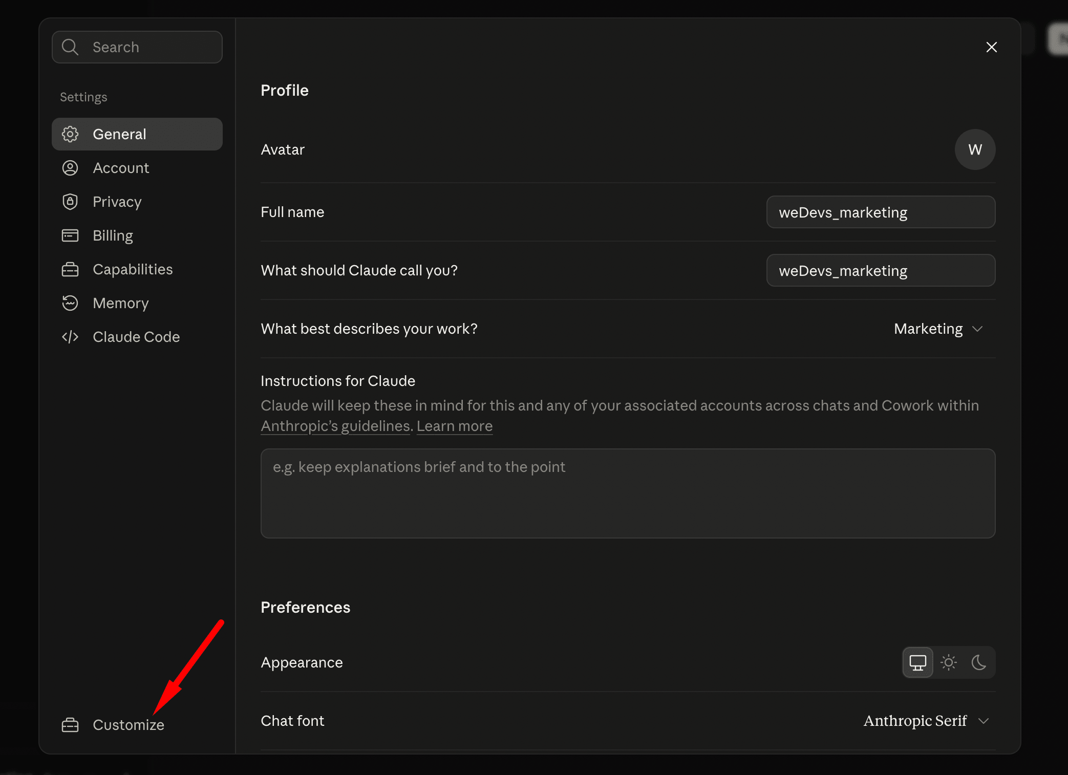Click the Profile heading

[x=285, y=90]
